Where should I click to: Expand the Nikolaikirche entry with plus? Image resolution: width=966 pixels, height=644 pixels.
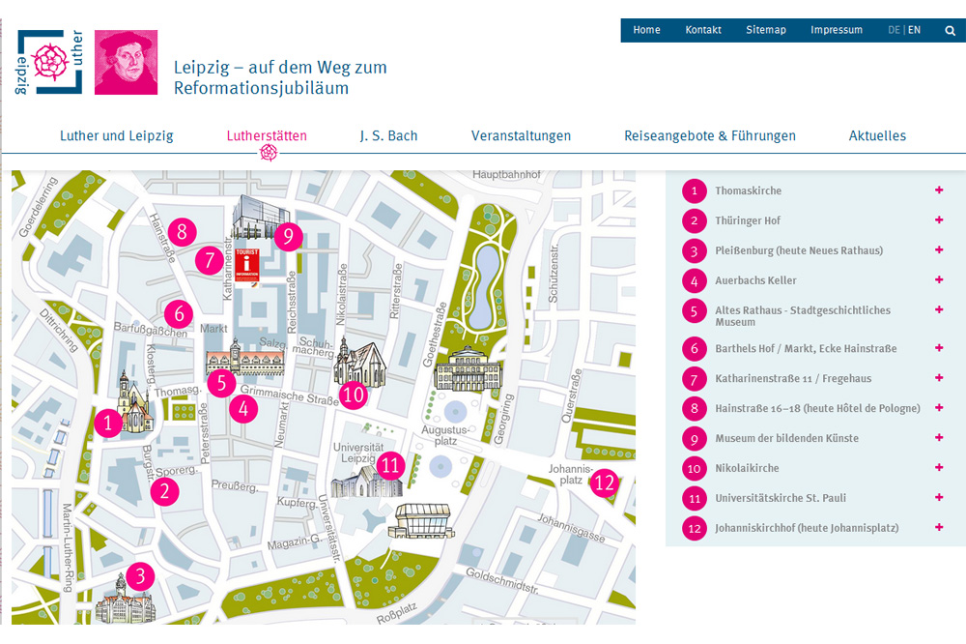click(938, 468)
